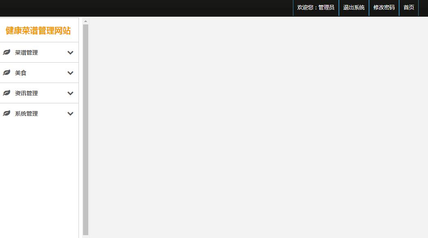Expand the 美食 chevron arrow
The width and height of the screenshot is (428, 238).
[x=70, y=73]
